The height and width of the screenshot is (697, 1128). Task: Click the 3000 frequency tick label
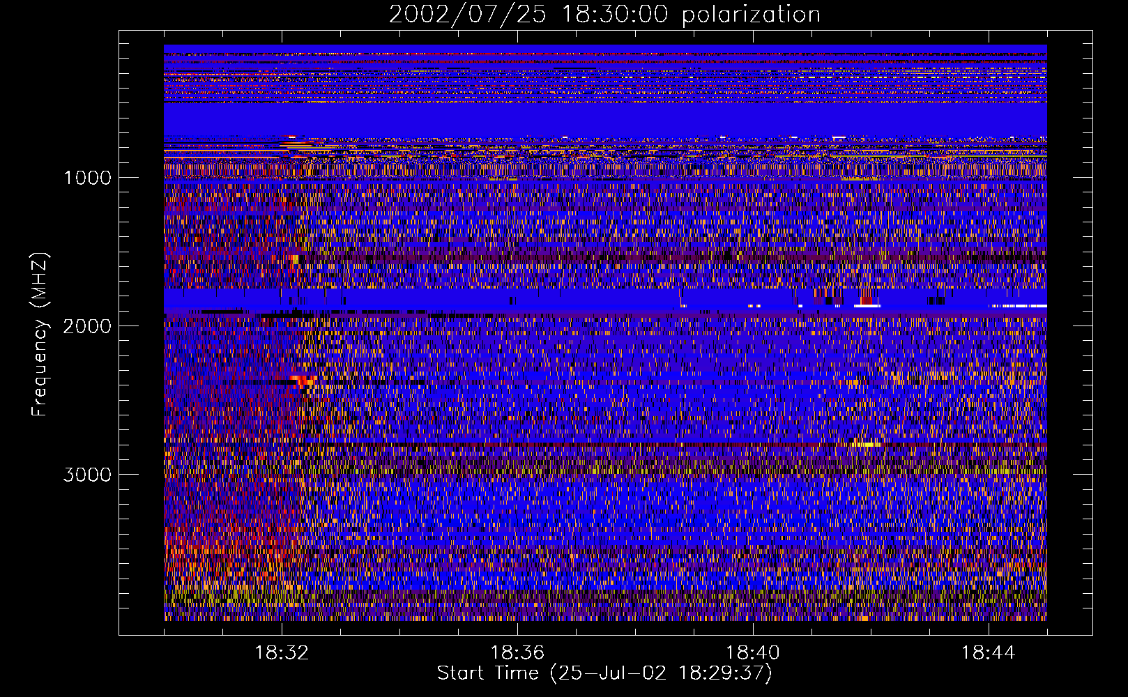coord(87,475)
